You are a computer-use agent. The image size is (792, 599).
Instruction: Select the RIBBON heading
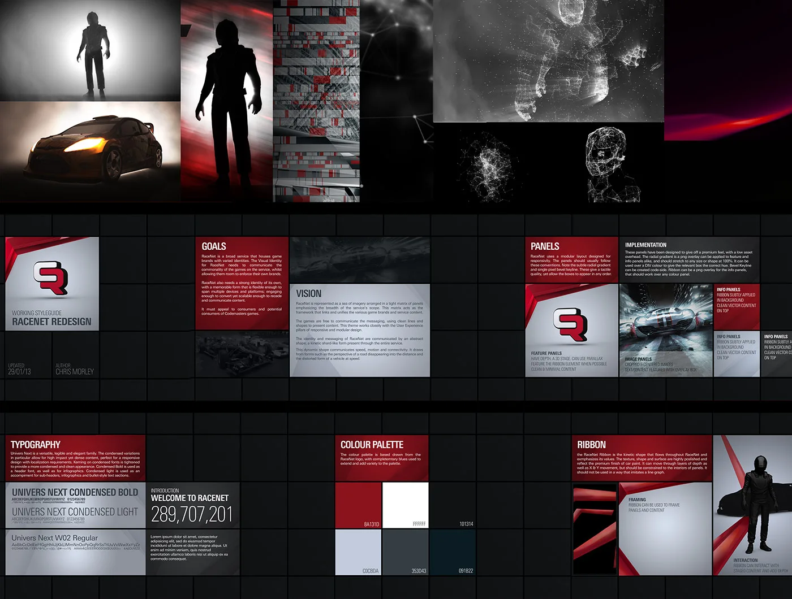[x=591, y=445]
